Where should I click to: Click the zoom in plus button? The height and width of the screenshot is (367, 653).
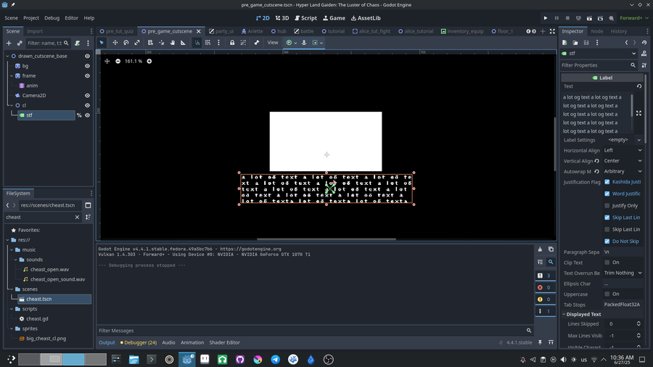click(x=149, y=61)
